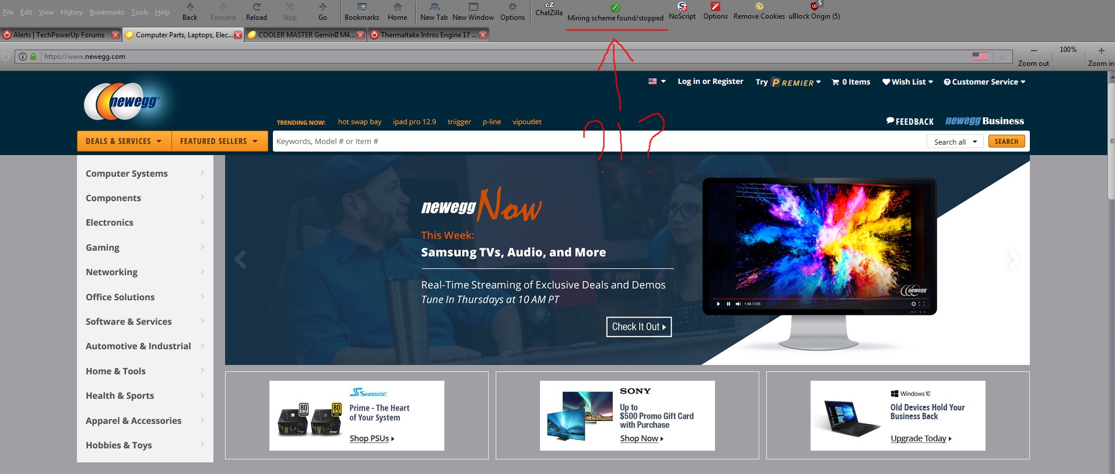Open the gear Options toolbar button
Viewport: 1115px width, 474px height.
pyautogui.click(x=513, y=12)
